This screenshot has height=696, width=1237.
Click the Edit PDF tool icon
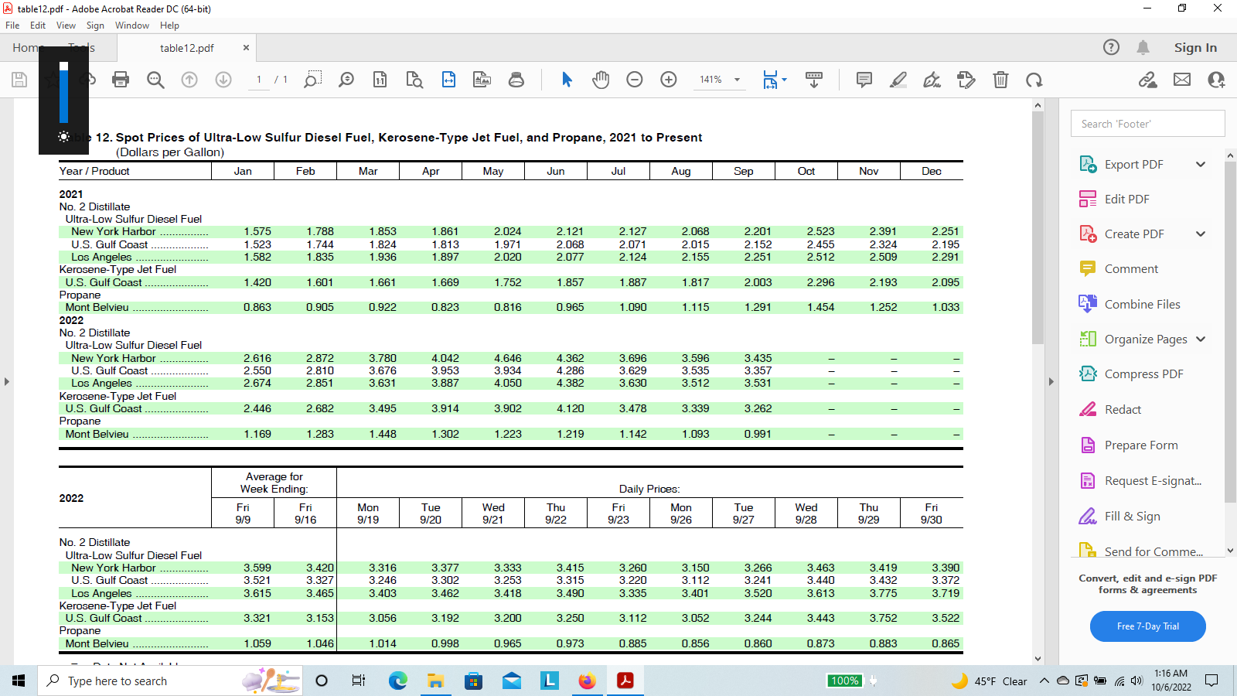pos(1088,199)
